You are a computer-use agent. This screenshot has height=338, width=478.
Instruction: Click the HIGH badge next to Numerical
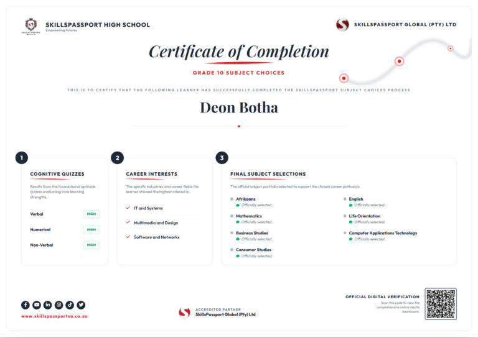point(91,229)
